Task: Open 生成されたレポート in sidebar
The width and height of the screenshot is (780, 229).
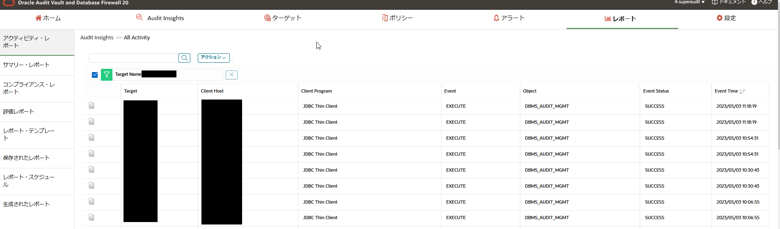Action: [37, 204]
